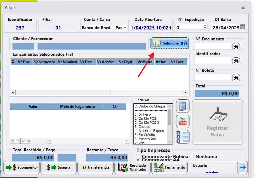Search by Nº Boleto binoculars icon
Viewport: 255px width, 178px height.
click(236, 78)
